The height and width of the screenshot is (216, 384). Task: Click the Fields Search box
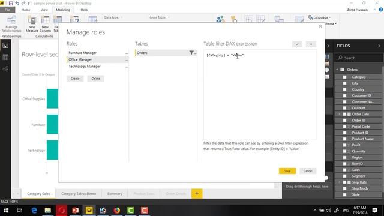click(x=358, y=58)
